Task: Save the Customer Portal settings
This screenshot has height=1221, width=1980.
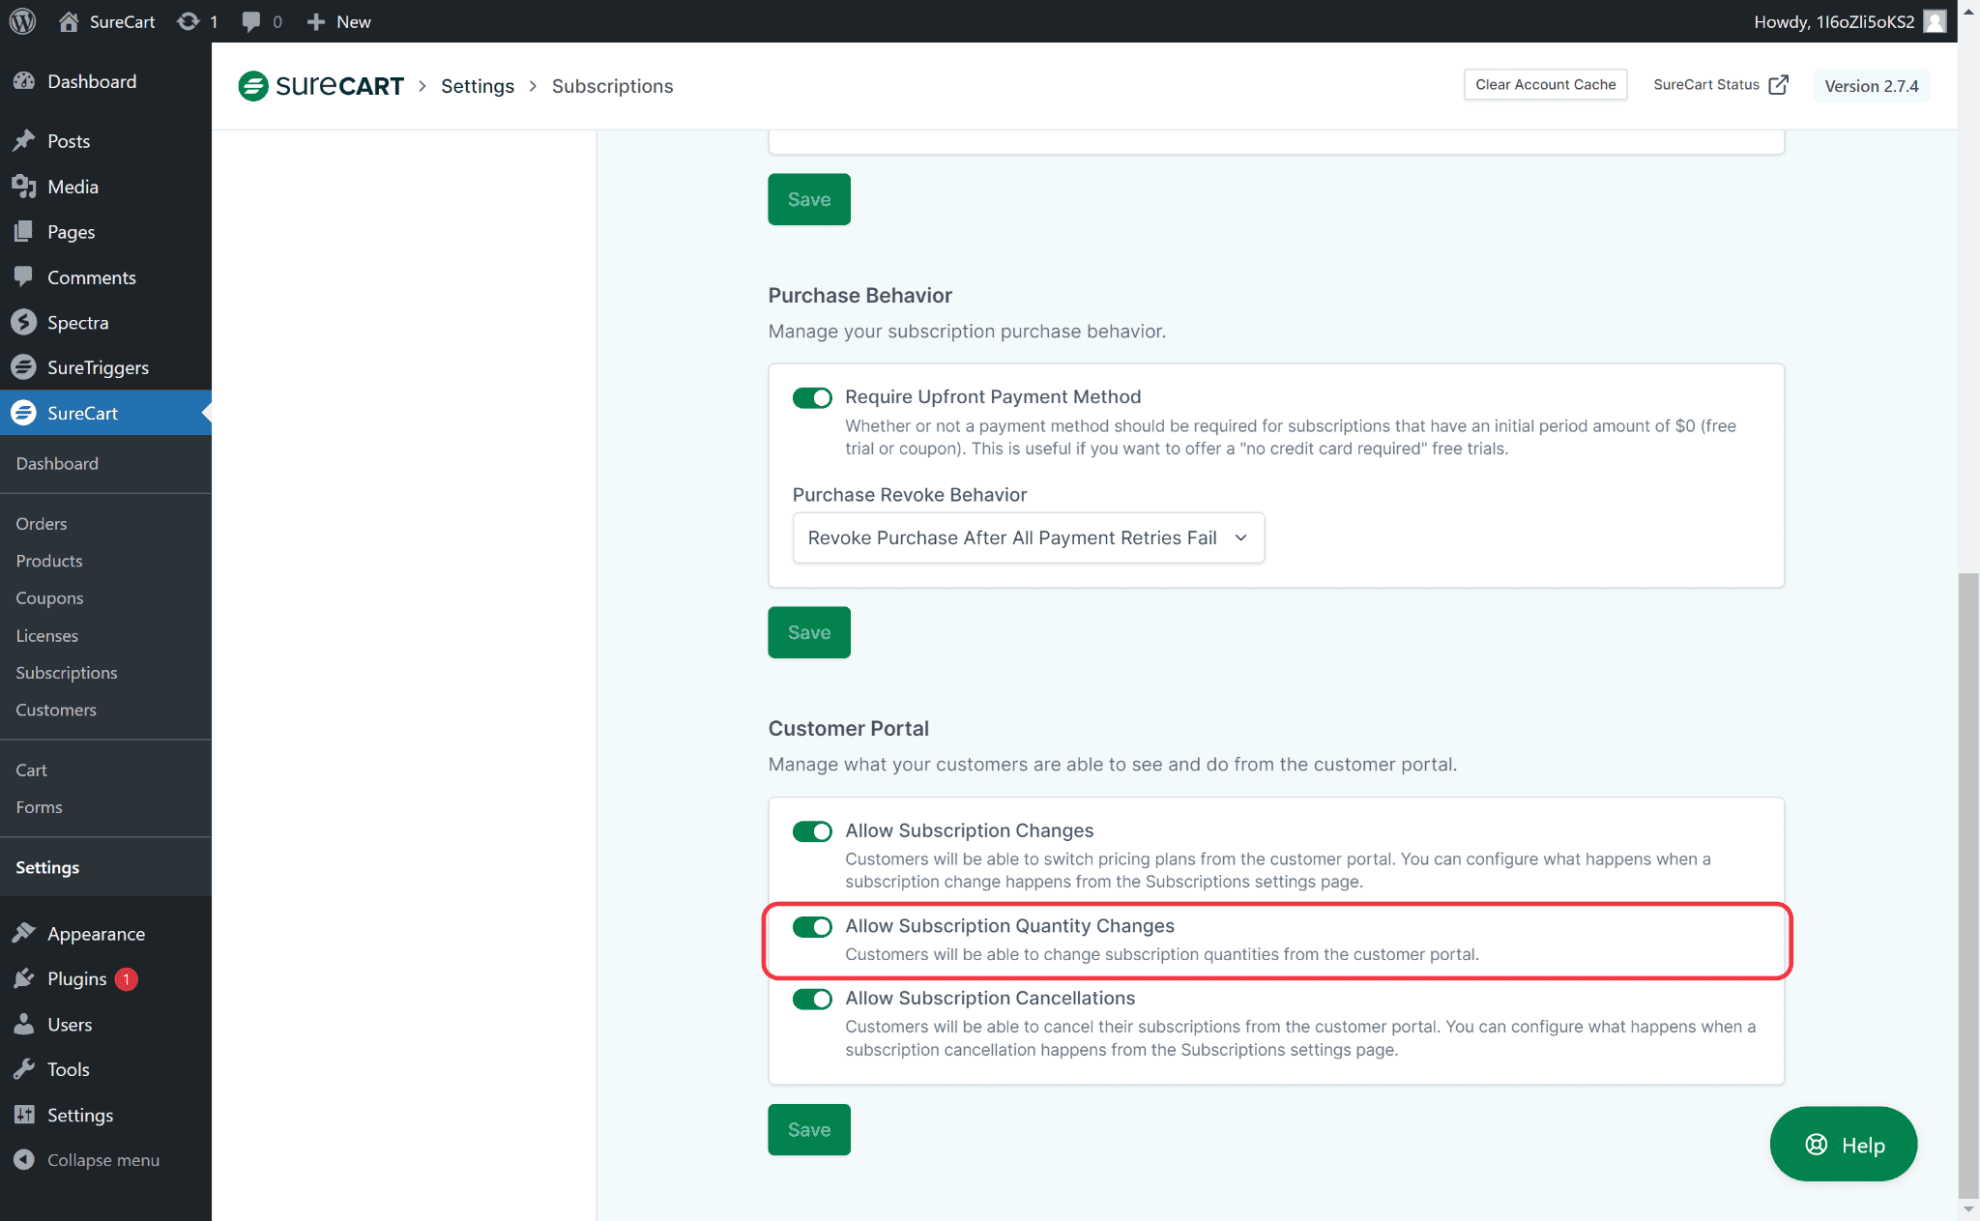Action: (808, 1129)
